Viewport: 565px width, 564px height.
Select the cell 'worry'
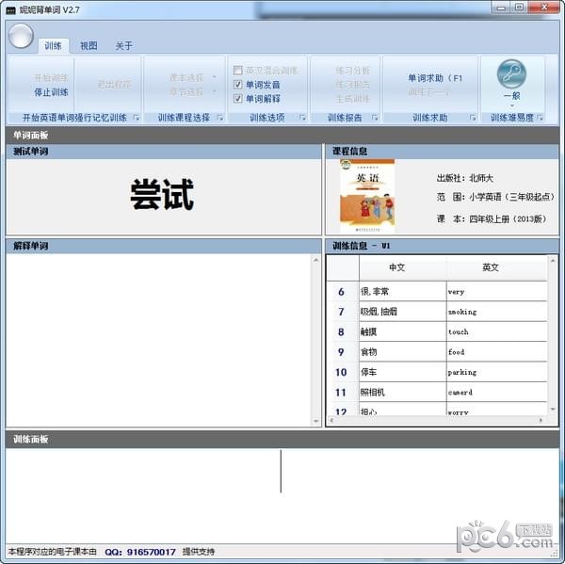coord(497,410)
